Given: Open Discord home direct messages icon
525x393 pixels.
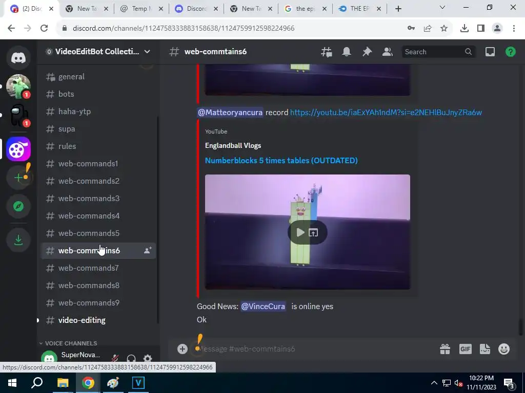Looking at the screenshot, I should click(18, 58).
